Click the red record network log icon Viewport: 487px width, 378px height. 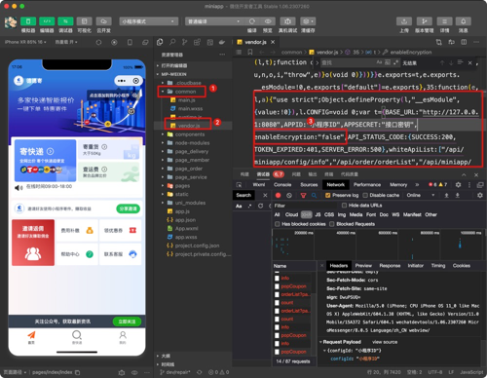[x=278, y=195]
